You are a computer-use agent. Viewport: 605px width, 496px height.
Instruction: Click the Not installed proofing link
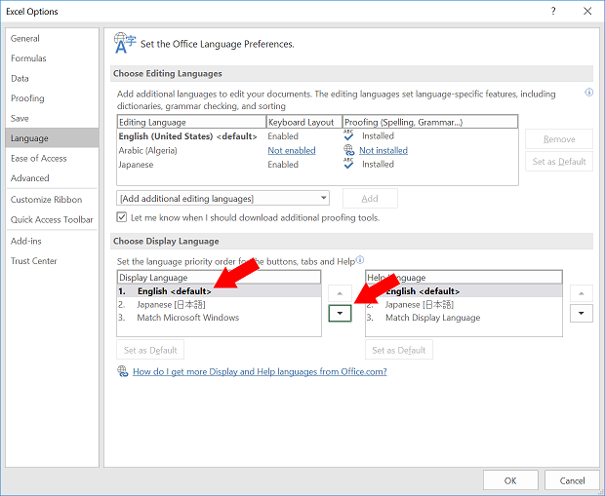point(383,151)
